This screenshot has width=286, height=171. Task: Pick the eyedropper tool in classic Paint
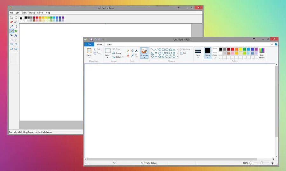(x=11, y=26)
